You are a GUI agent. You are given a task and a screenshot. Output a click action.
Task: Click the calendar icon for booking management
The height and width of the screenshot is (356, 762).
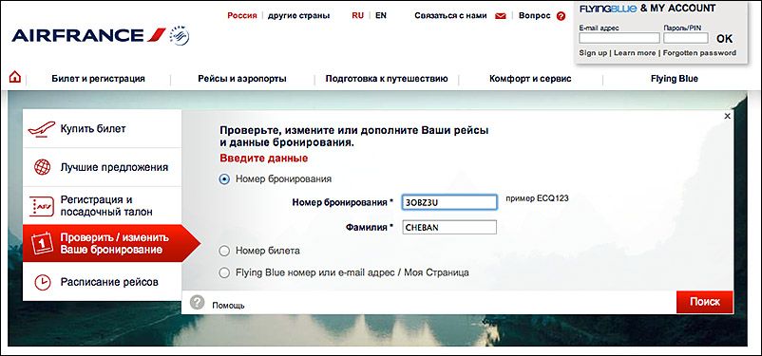coord(42,243)
